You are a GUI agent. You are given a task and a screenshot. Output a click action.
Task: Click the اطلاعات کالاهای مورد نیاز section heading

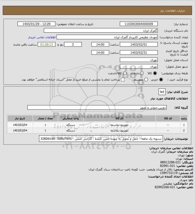pos(169,98)
